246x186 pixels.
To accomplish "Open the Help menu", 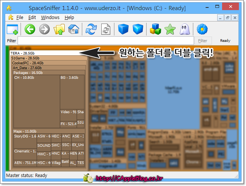I will click(x=69, y=18).
